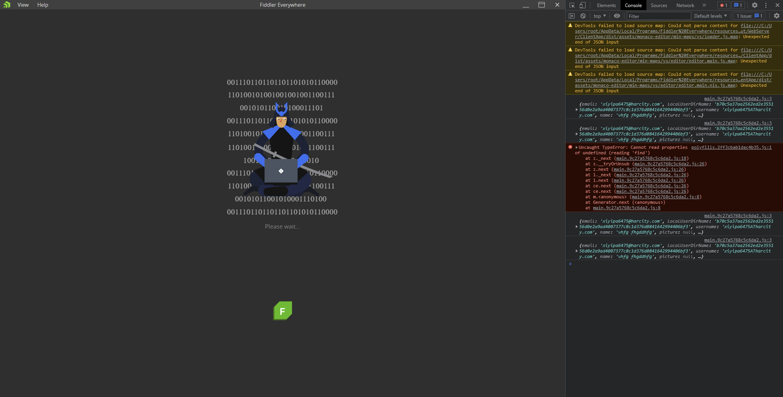Screen dimensions: 783x397
Task: Close the Fiddler Everywhere window
Action: point(557,5)
